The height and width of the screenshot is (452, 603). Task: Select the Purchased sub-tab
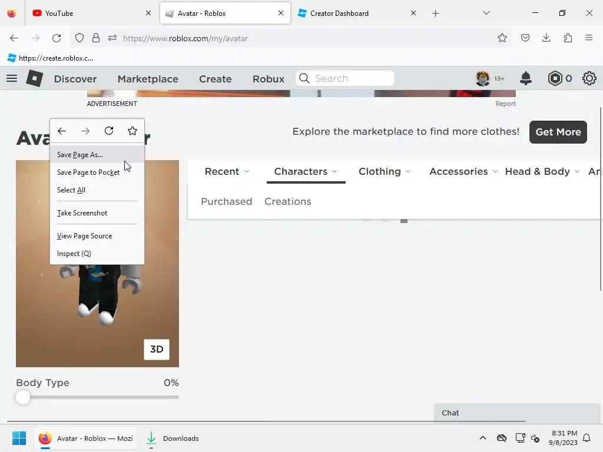click(x=227, y=201)
